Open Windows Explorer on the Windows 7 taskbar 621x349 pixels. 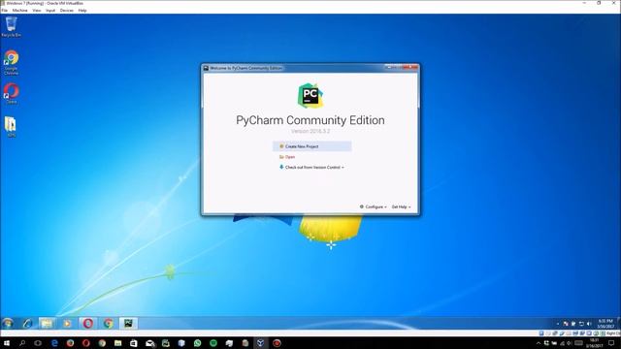coord(47,323)
